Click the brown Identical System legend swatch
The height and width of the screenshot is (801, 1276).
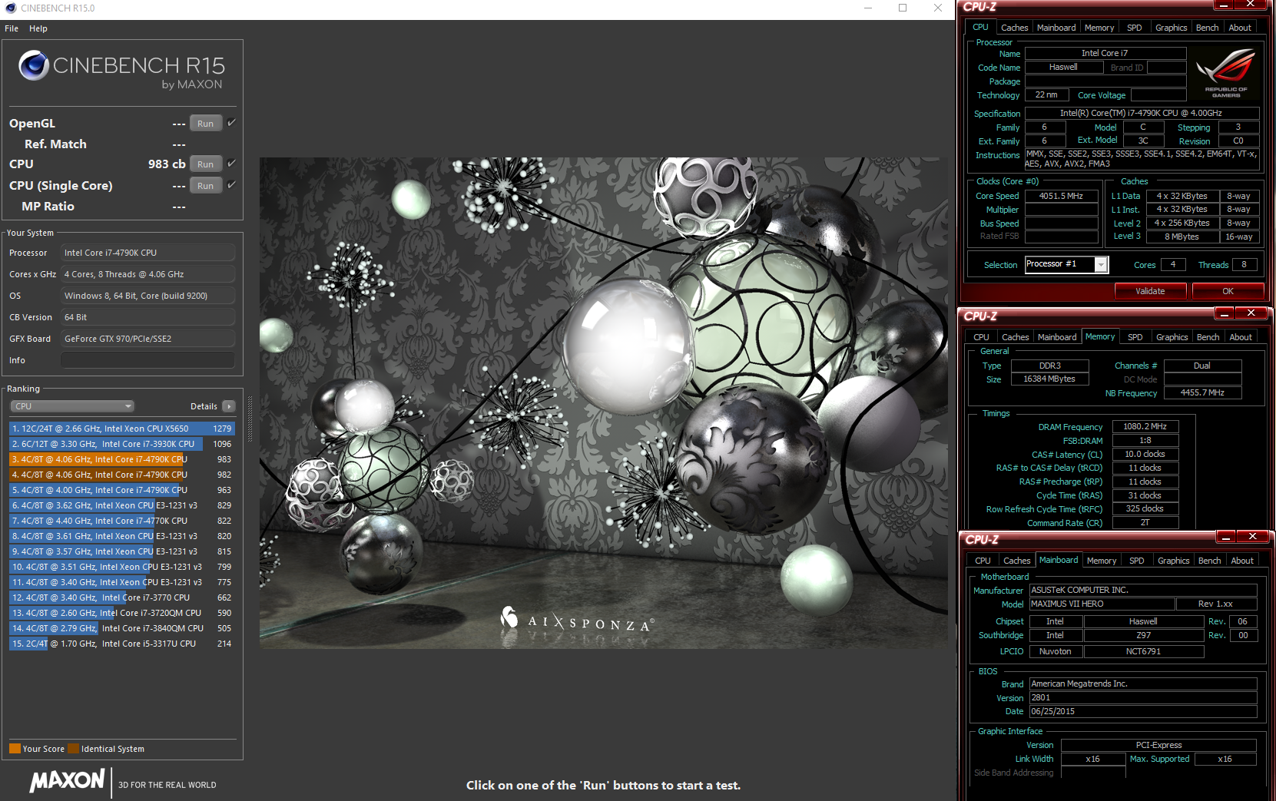tap(73, 749)
